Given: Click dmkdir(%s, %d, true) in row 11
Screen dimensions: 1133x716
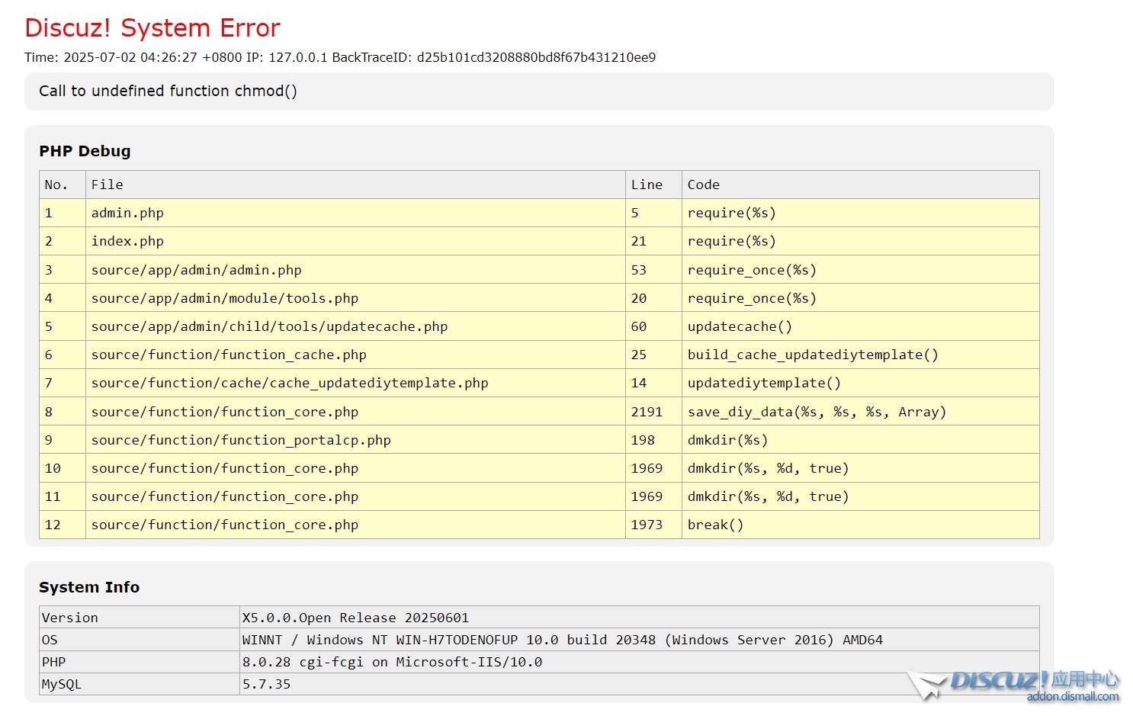Looking at the screenshot, I should [768, 496].
